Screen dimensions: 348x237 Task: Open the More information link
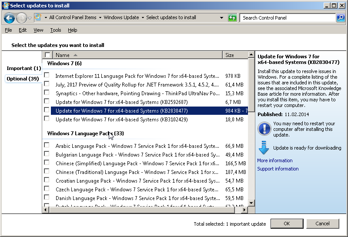click(275, 160)
